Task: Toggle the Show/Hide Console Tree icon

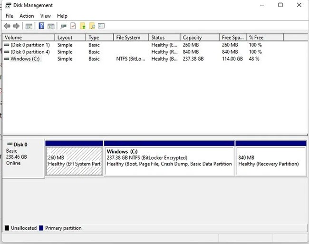Action: [x=29, y=26]
